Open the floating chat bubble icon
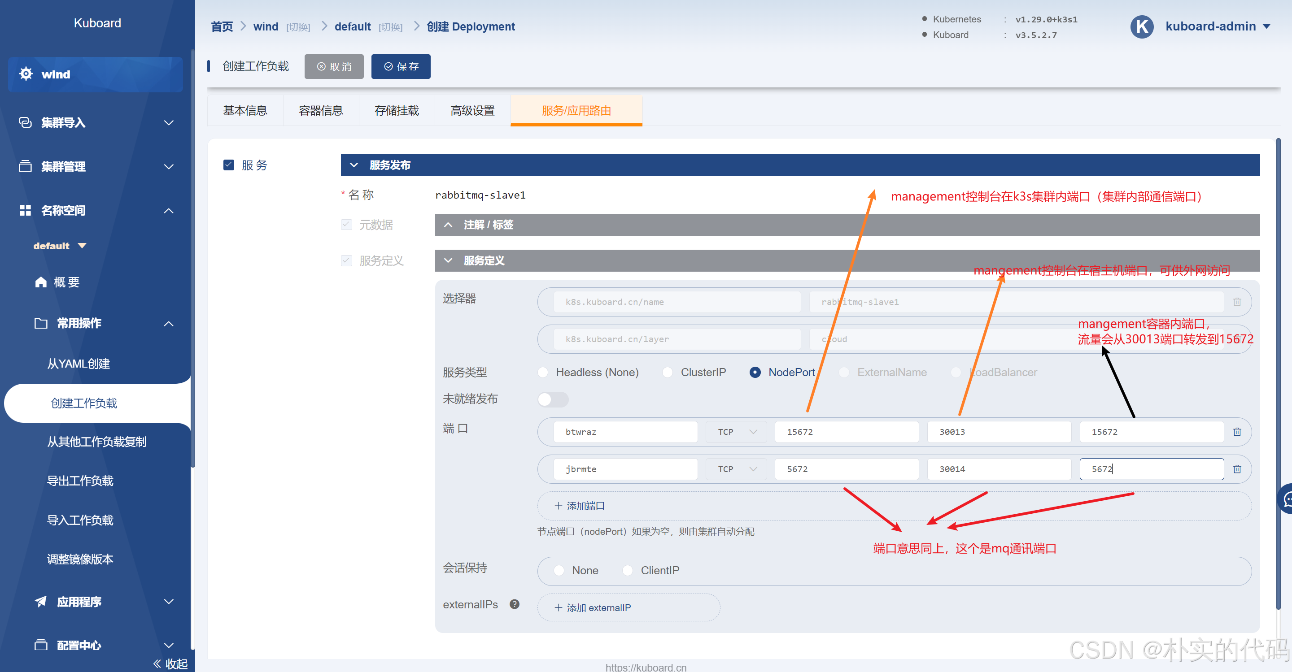 [x=1287, y=499]
